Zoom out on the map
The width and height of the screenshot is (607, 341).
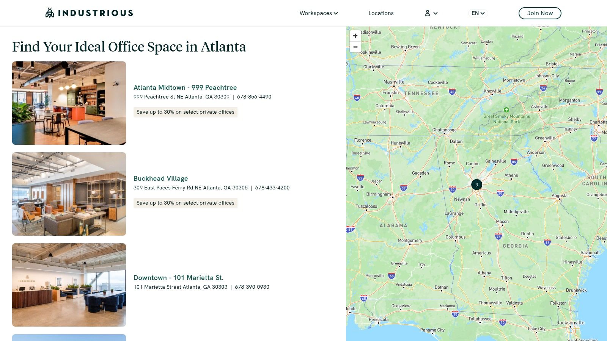(355, 47)
